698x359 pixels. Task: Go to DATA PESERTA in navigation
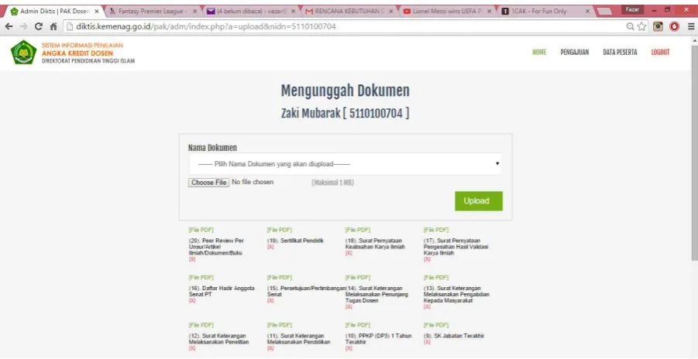tap(620, 52)
